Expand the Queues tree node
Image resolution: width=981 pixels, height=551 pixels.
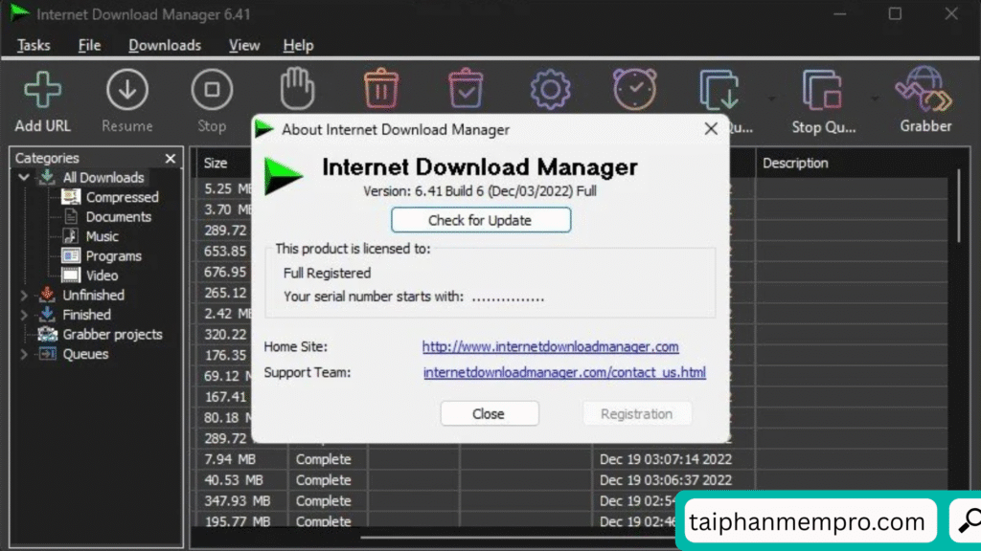24,354
